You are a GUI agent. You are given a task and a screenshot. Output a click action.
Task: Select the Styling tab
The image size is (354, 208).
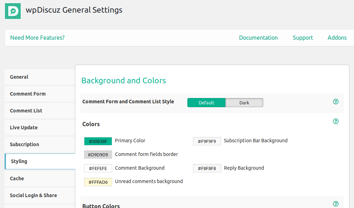(x=40, y=161)
